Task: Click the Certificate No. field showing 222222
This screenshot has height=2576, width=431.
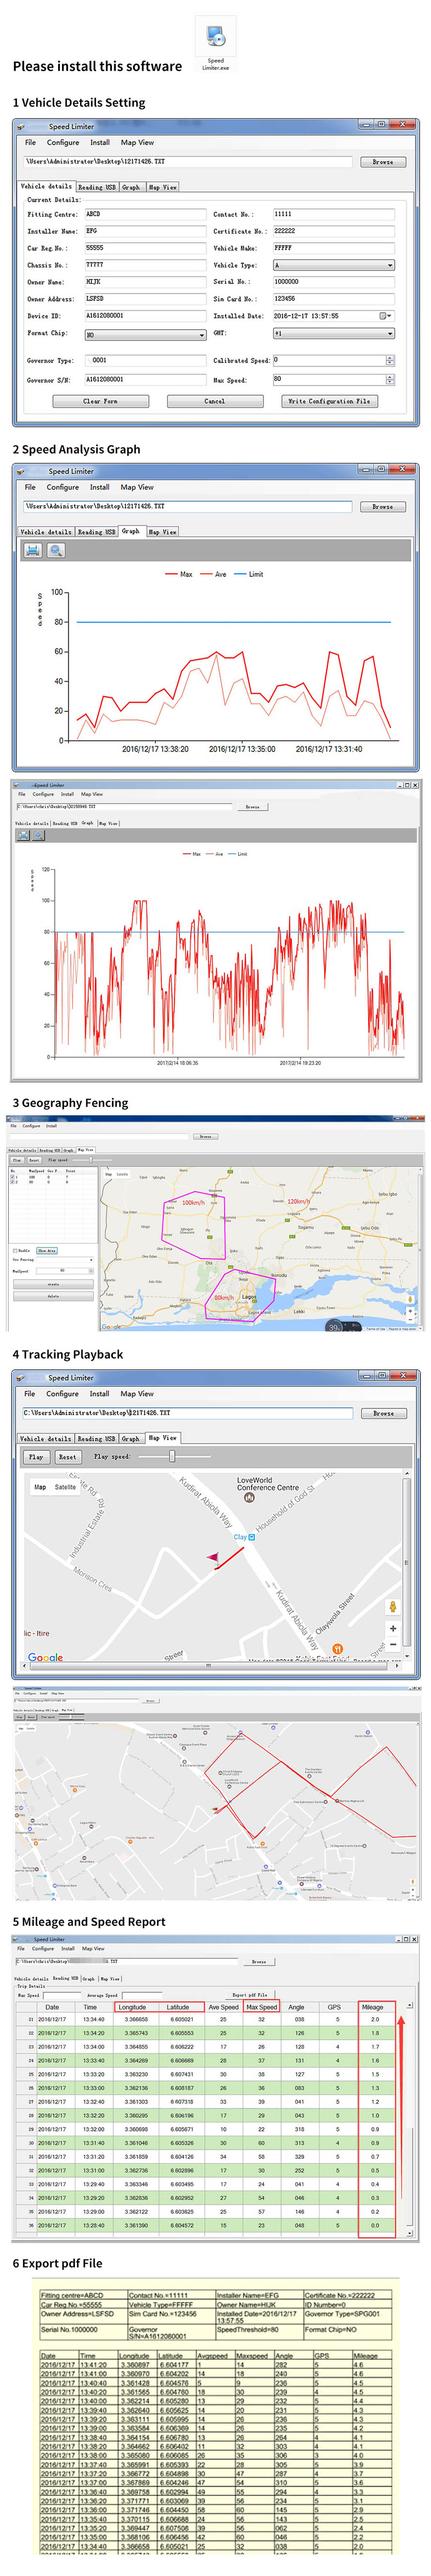Action: point(334,231)
